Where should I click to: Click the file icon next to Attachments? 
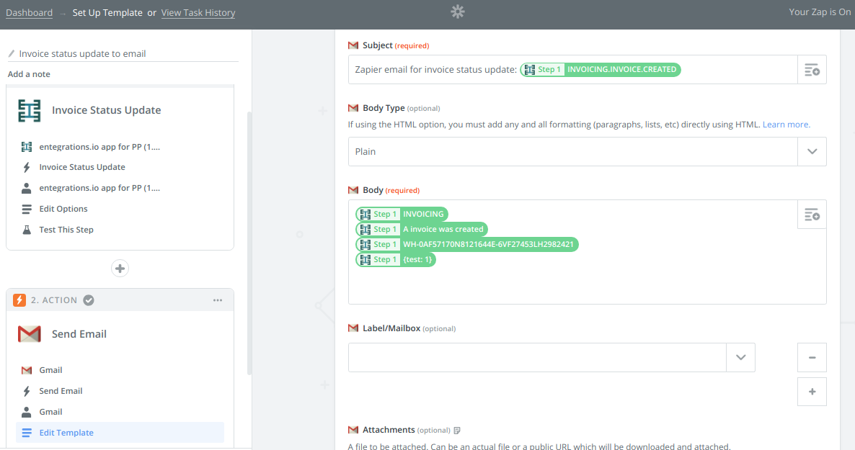457,431
